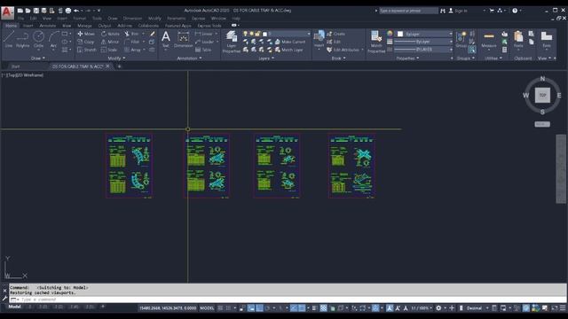
Task: Click the Scale tool
Action: pyautogui.click(x=108, y=50)
